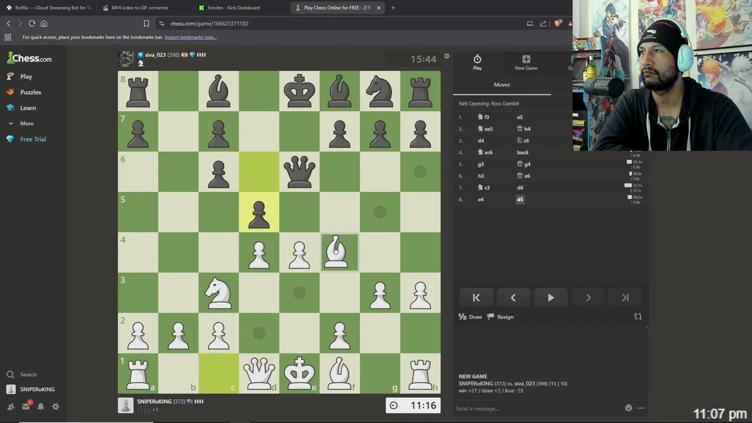Click the chess.com address bar

click(x=341, y=23)
